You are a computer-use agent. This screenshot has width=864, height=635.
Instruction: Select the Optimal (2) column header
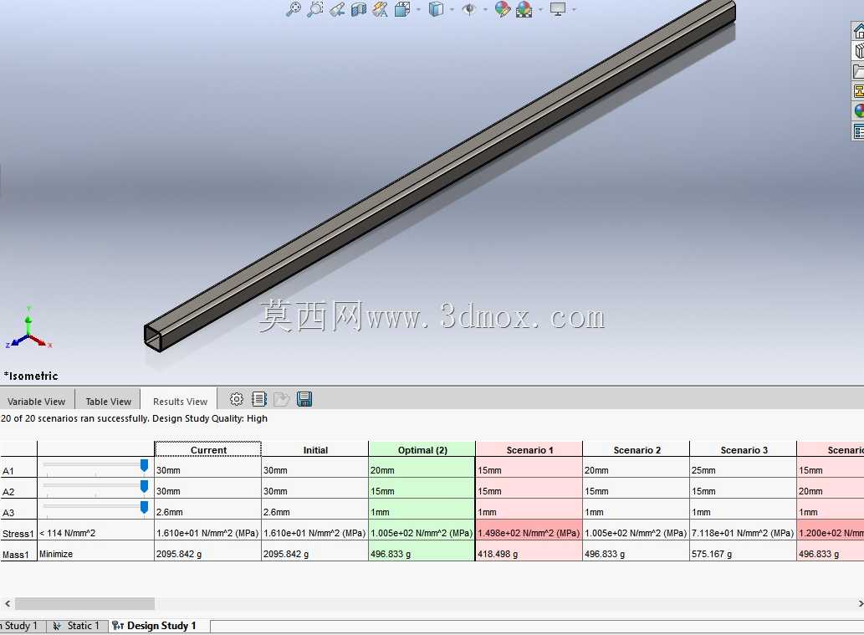click(x=422, y=450)
